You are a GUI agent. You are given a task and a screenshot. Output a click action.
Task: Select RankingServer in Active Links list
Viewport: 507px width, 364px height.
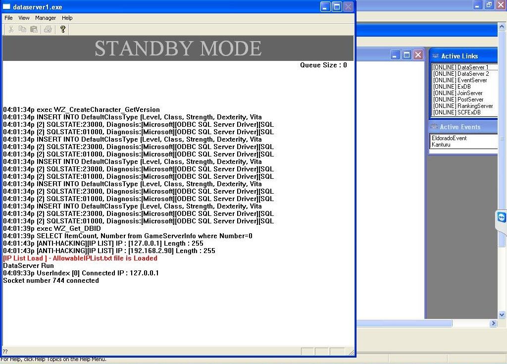click(463, 106)
